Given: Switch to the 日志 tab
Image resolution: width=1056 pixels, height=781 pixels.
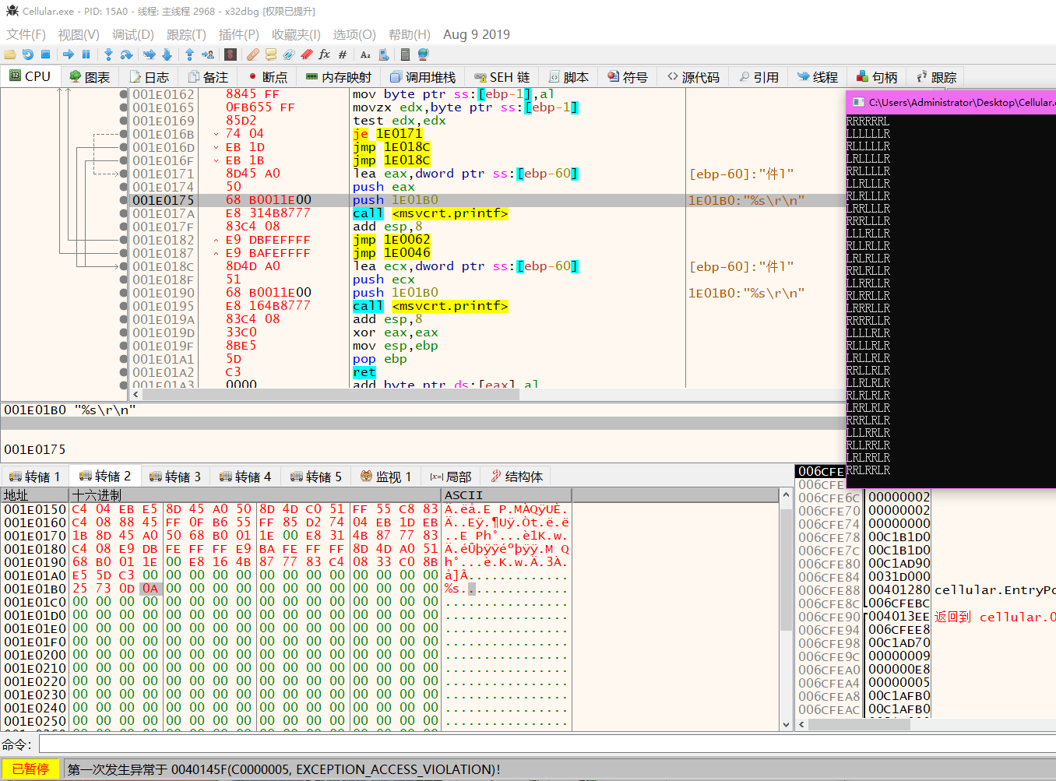Looking at the screenshot, I should click(x=150, y=77).
